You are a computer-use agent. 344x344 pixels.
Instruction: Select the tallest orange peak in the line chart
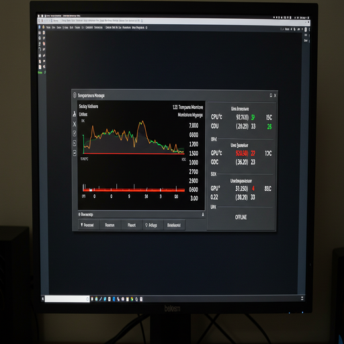point(142,122)
